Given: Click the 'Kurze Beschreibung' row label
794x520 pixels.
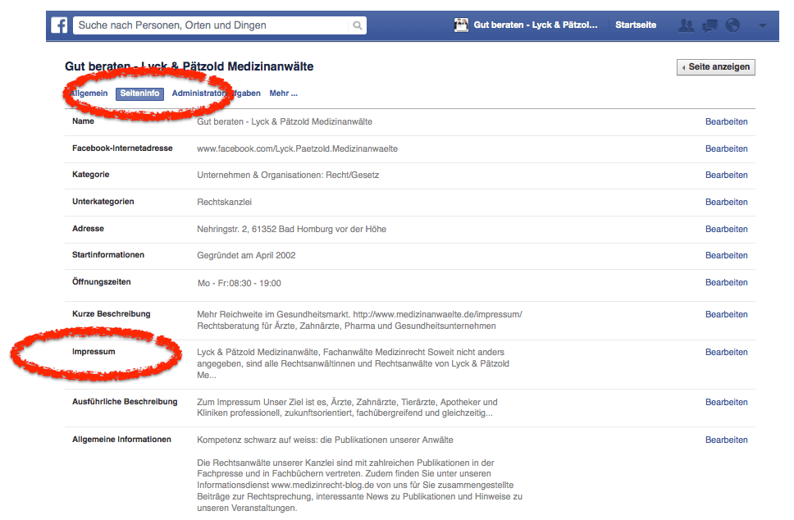Looking at the screenshot, I should point(112,313).
